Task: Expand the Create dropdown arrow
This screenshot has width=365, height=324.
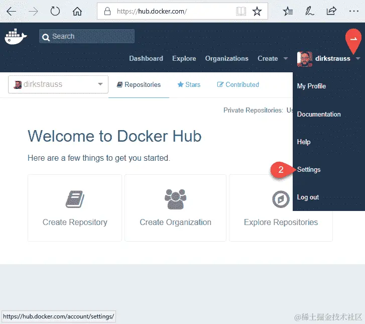Action: [x=285, y=58]
